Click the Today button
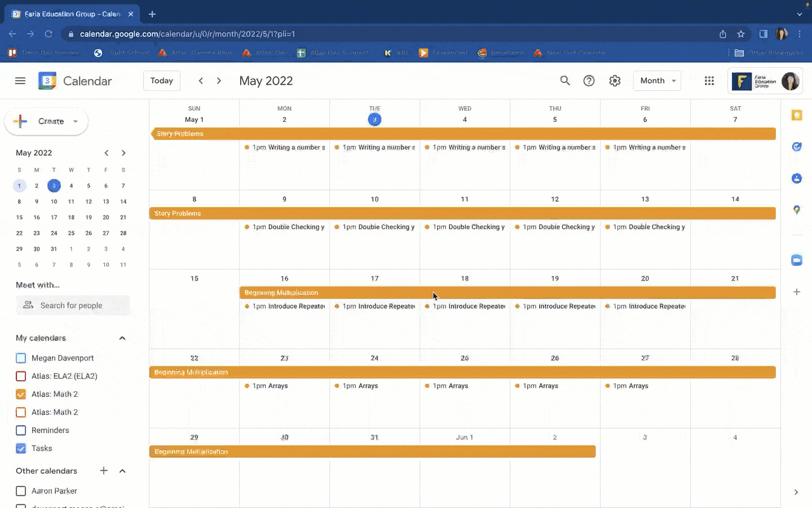This screenshot has width=812, height=508. [162, 81]
